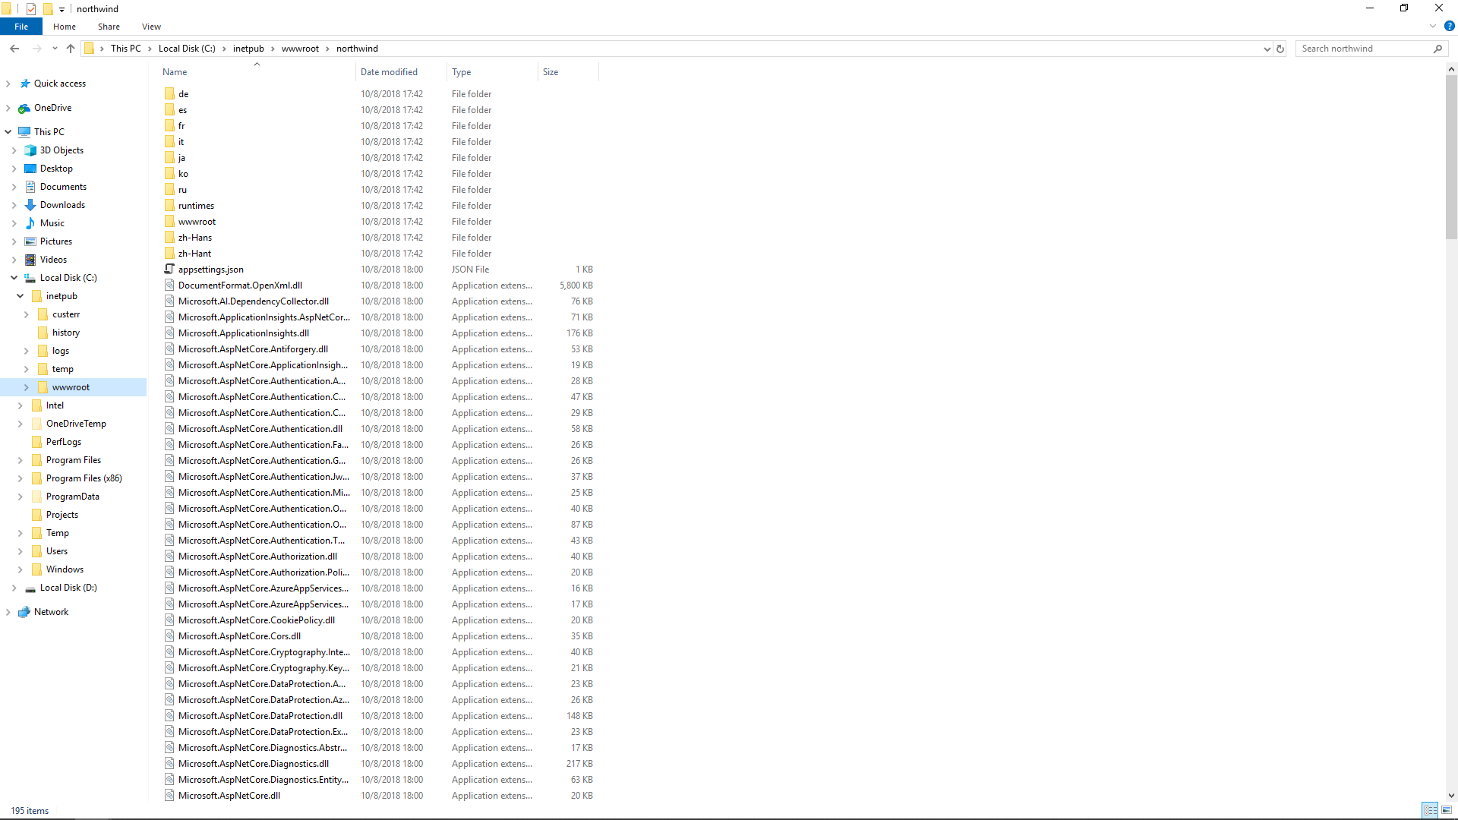Click the search magnifier icon
Screen dimensions: 1458x820
1437,49
